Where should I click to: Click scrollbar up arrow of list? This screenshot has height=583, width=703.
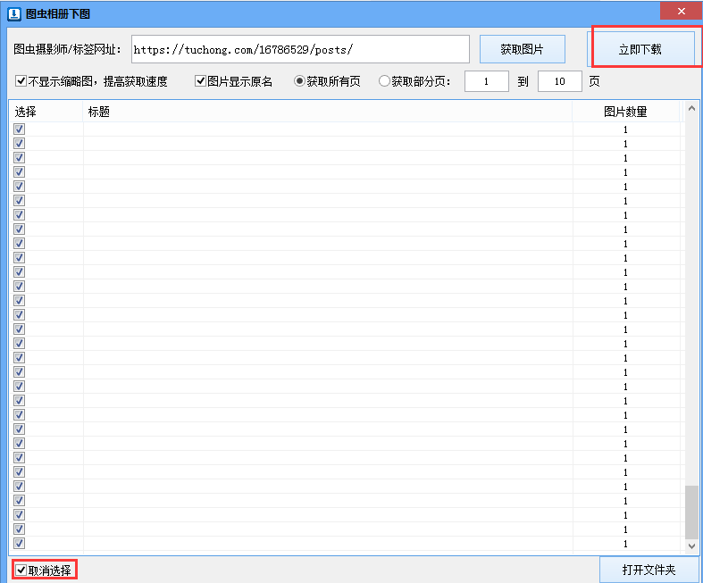click(x=691, y=108)
